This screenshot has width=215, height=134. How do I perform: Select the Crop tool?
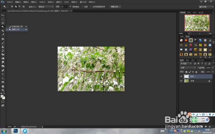[x=3, y=31]
